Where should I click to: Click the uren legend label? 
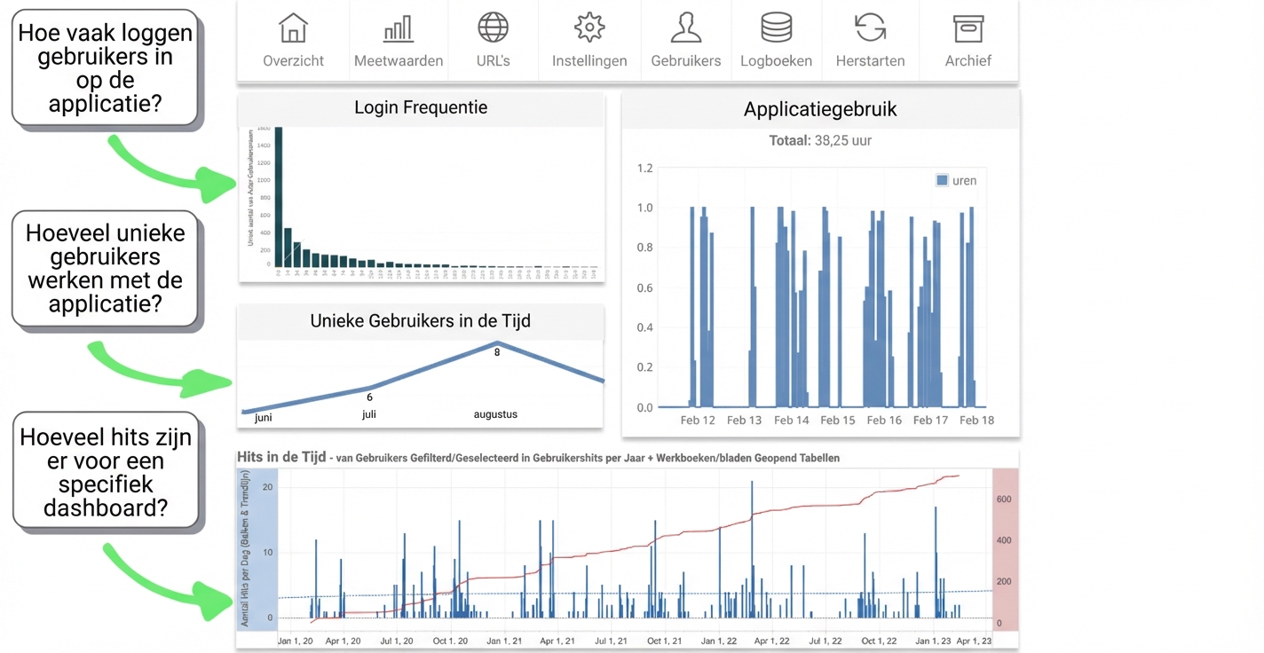(x=964, y=180)
